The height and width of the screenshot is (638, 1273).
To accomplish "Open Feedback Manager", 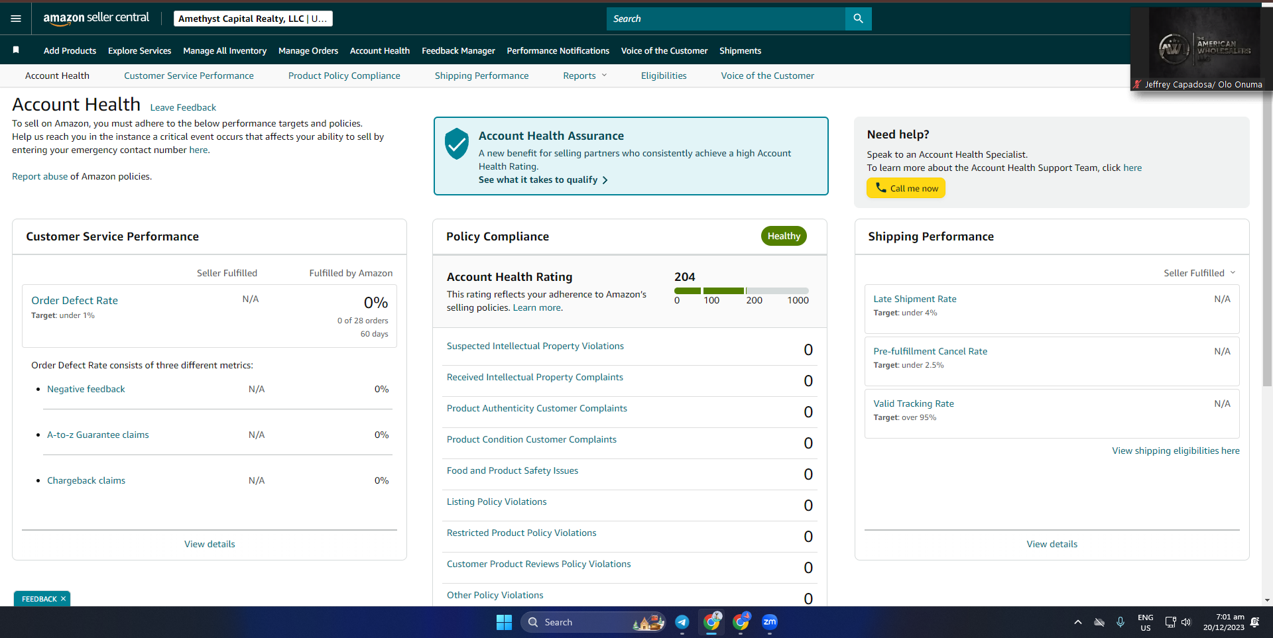I will (458, 50).
